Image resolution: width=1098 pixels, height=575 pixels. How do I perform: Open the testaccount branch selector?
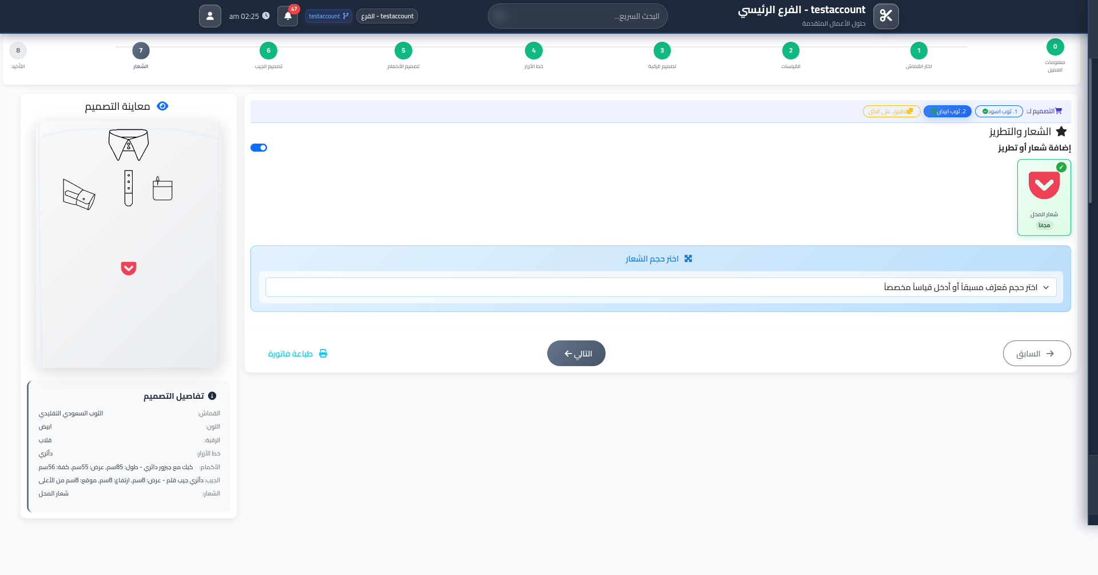tap(329, 16)
